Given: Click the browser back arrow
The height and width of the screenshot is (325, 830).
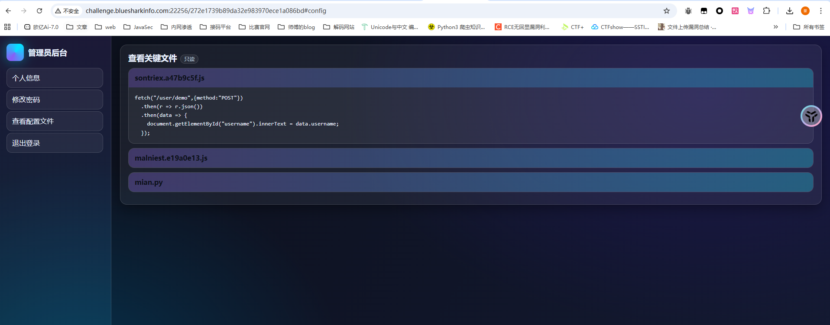Looking at the screenshot, I should [8, 11].
